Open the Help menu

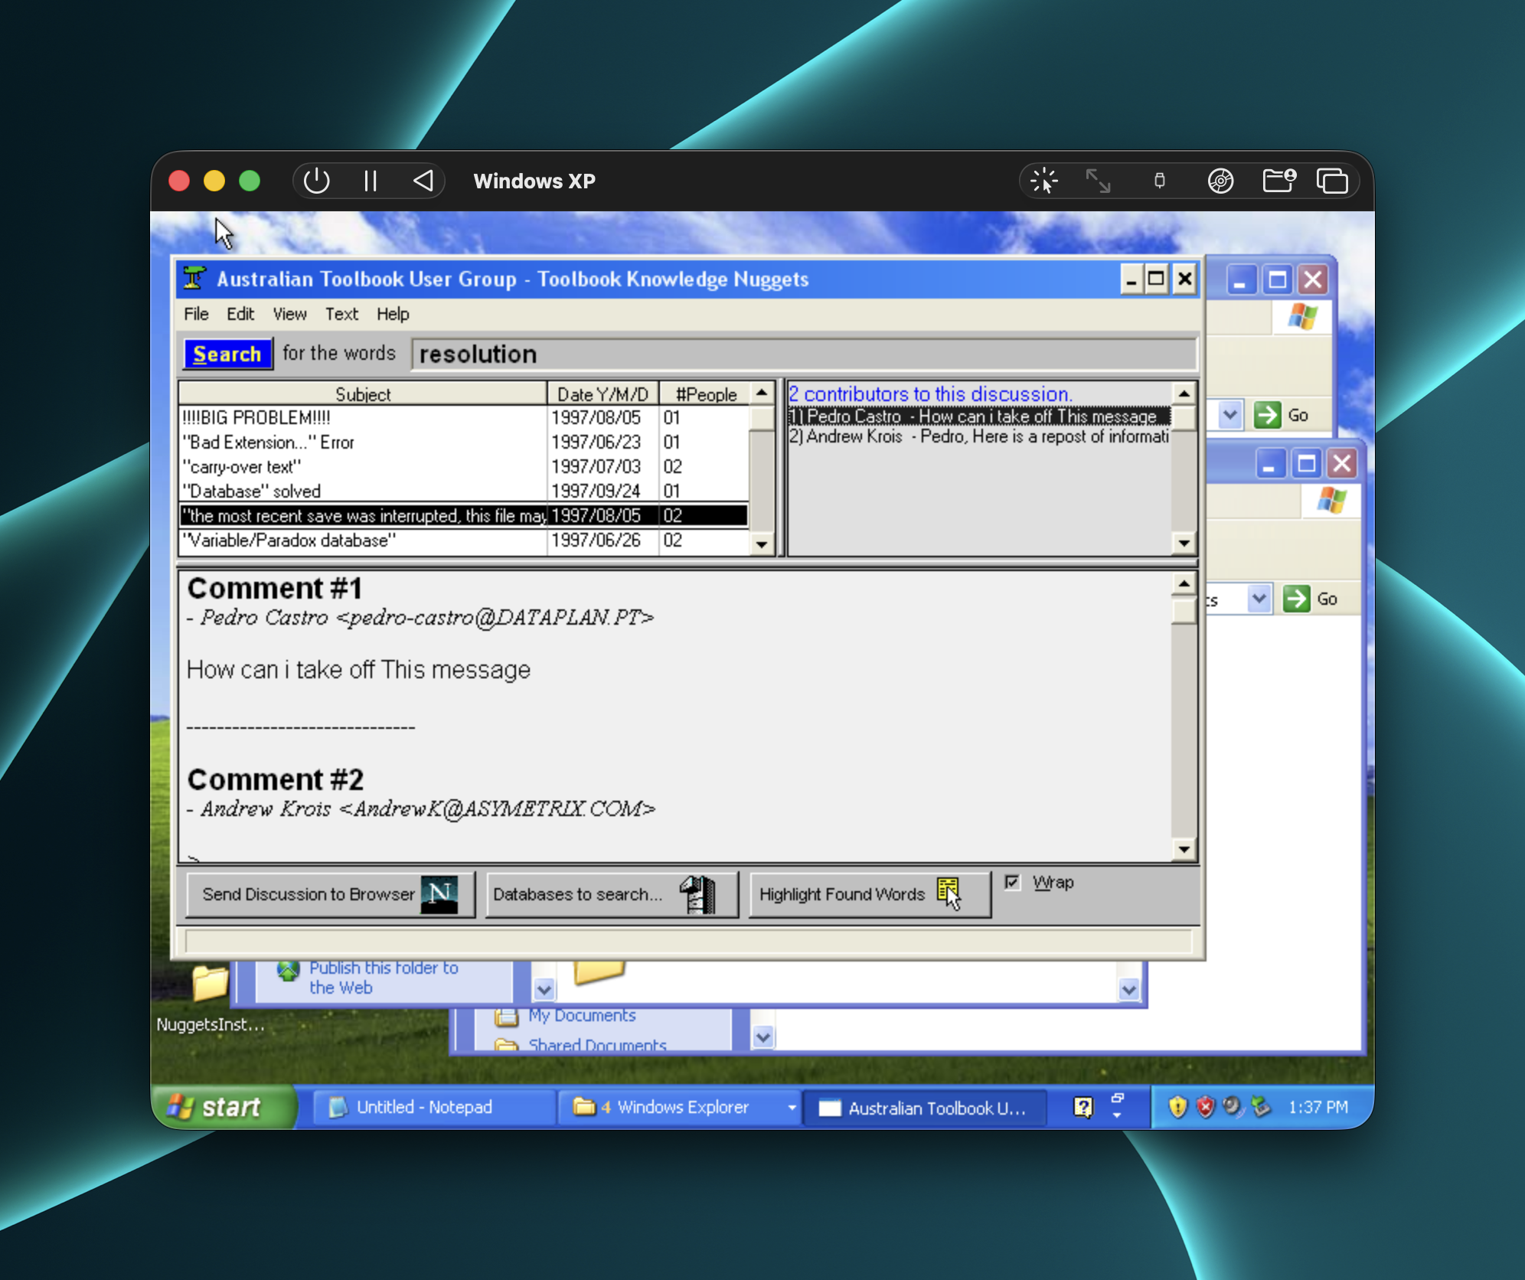click(x=393, y=314)
